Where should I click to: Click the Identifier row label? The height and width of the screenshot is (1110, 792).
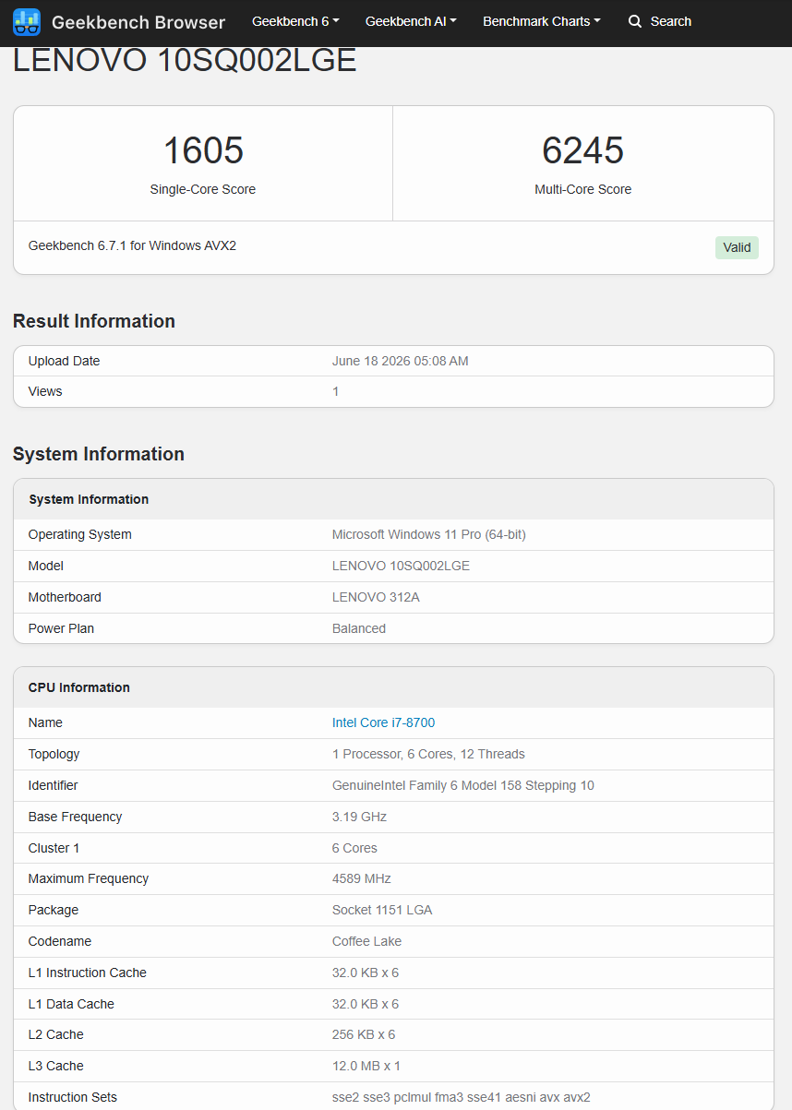pyautogui.click(x=54, y=785)
